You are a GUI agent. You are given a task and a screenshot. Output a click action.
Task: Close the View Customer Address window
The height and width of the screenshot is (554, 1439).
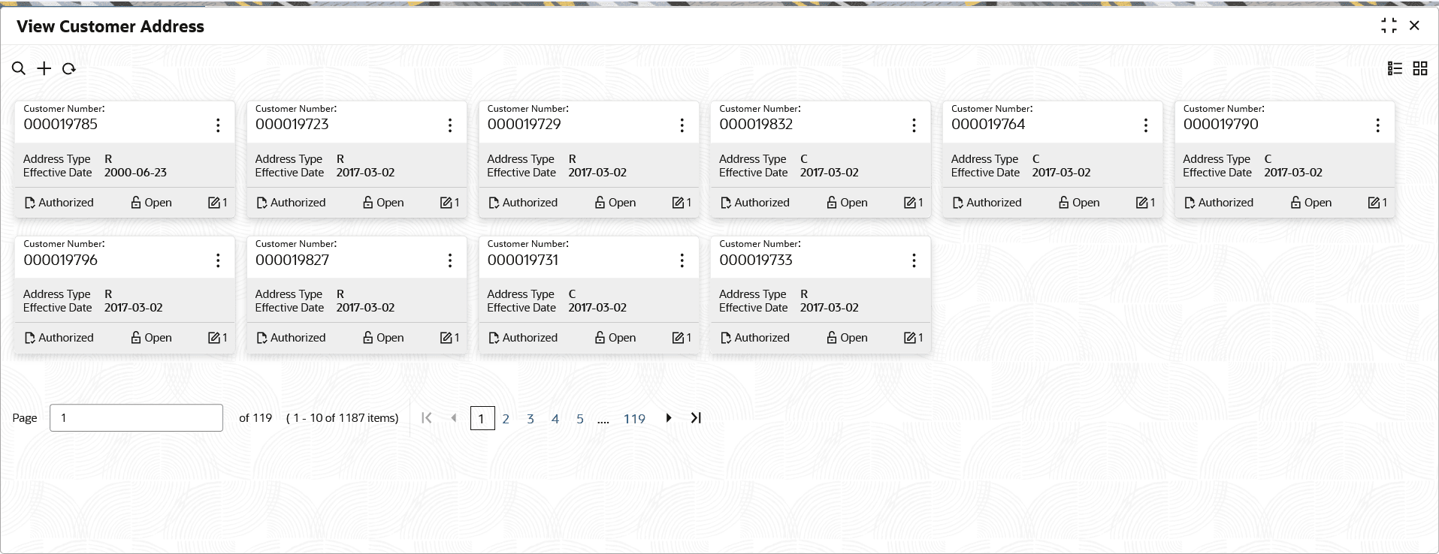(1414, 26)
